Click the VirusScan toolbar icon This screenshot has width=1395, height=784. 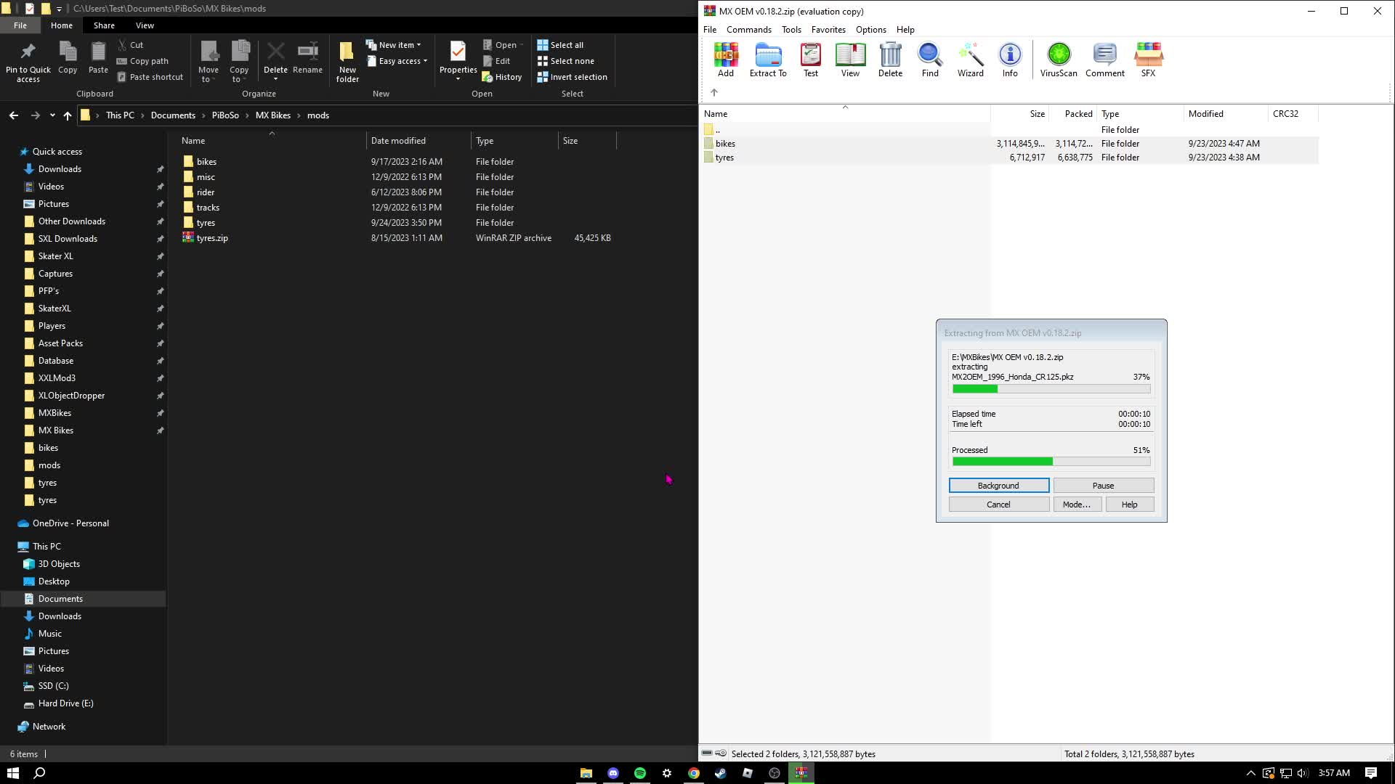tap(1059, 60)
